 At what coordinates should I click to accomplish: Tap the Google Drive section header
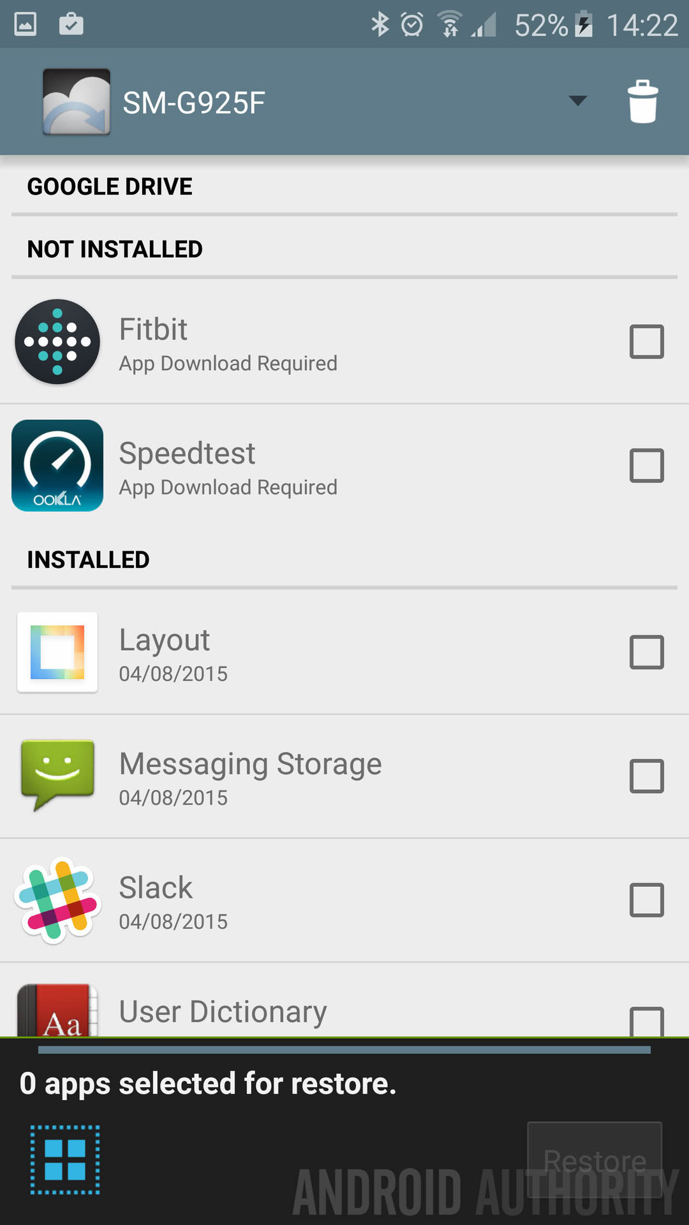tap(110, 186)
